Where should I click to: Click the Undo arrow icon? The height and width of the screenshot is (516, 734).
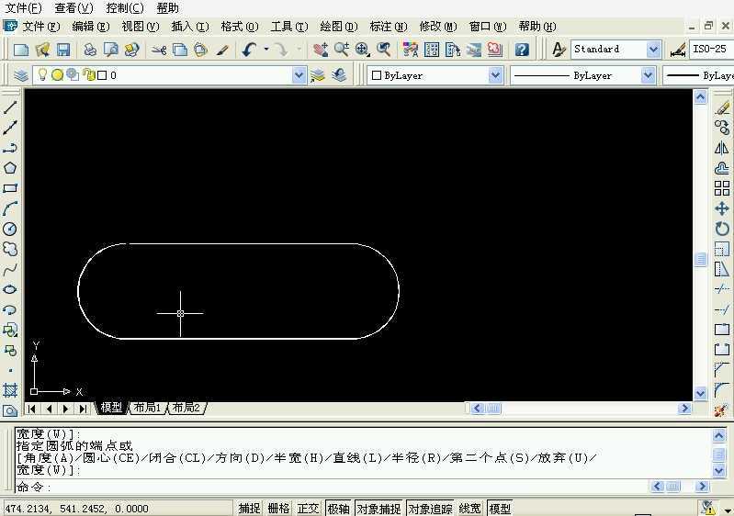tap(250, 50)
